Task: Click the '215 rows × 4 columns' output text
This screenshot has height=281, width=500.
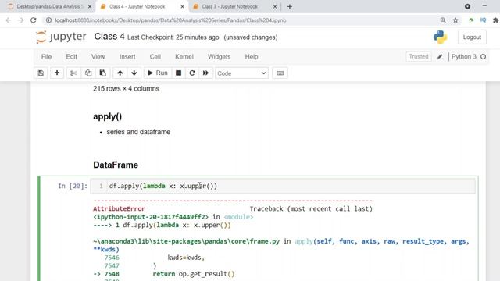Action: tap(126, 88)
